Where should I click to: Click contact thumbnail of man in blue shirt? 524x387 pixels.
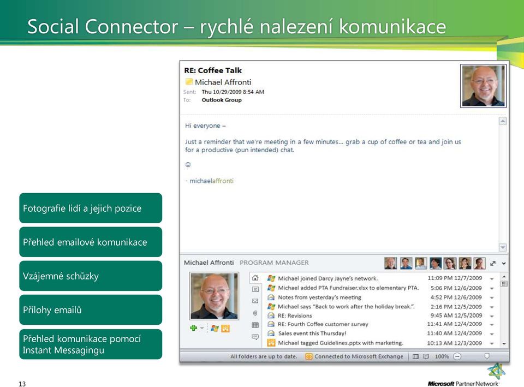406,263
